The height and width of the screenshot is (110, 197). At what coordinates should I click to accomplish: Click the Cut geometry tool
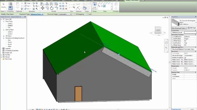coord(27,6)
